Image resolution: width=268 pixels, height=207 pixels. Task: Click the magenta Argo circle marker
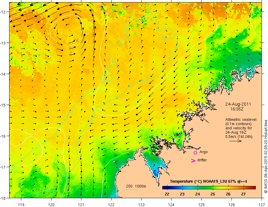195,153
